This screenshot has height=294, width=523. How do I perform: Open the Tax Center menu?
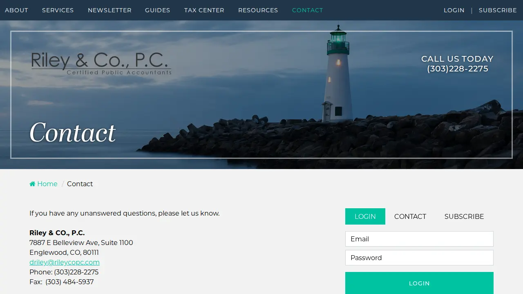pos(204,10)
